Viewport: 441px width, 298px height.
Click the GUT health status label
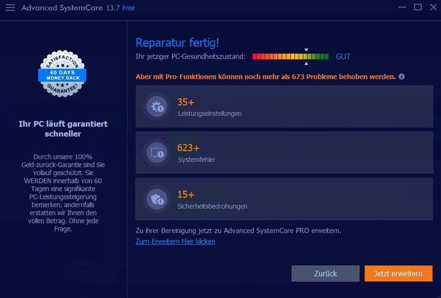(x=343, y=57)
